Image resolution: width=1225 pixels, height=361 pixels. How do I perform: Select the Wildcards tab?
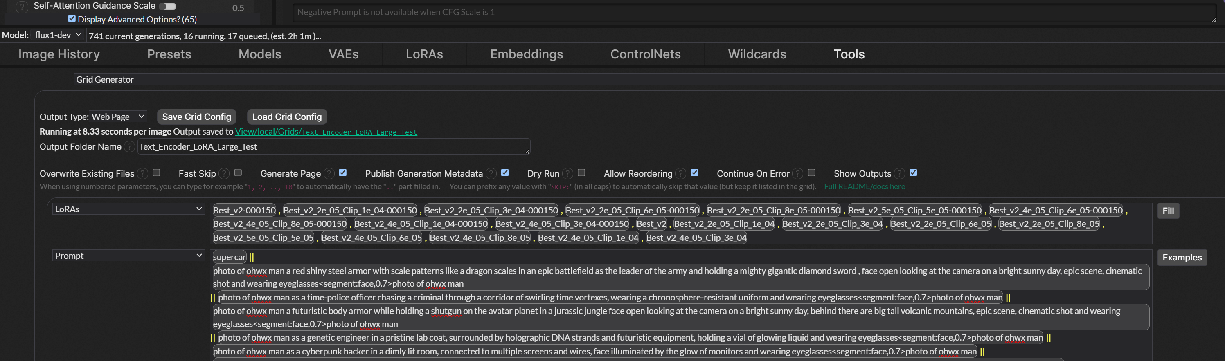point(757,55)
